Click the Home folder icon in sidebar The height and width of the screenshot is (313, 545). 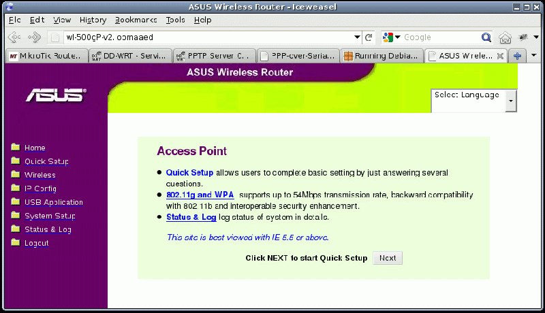(16, 147)
